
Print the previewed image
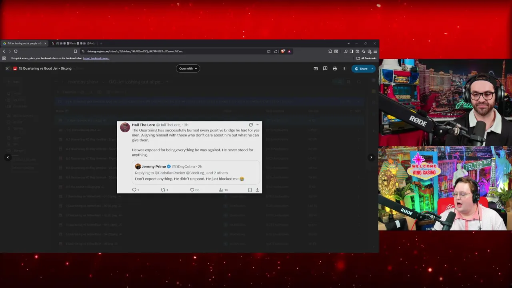[335, 68]
